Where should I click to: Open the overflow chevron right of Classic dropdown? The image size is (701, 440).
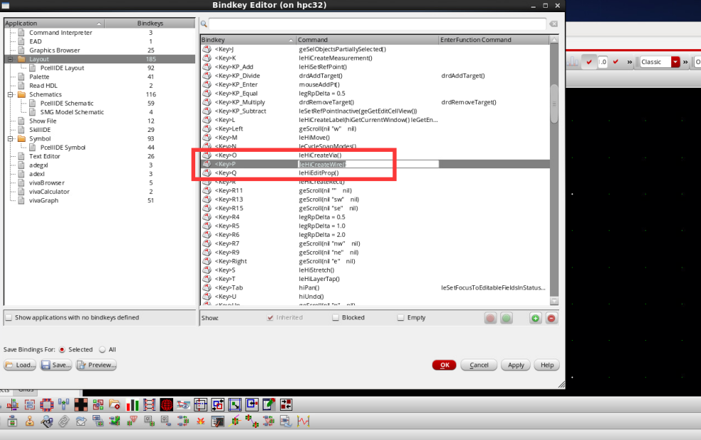[x=685, y=62]
